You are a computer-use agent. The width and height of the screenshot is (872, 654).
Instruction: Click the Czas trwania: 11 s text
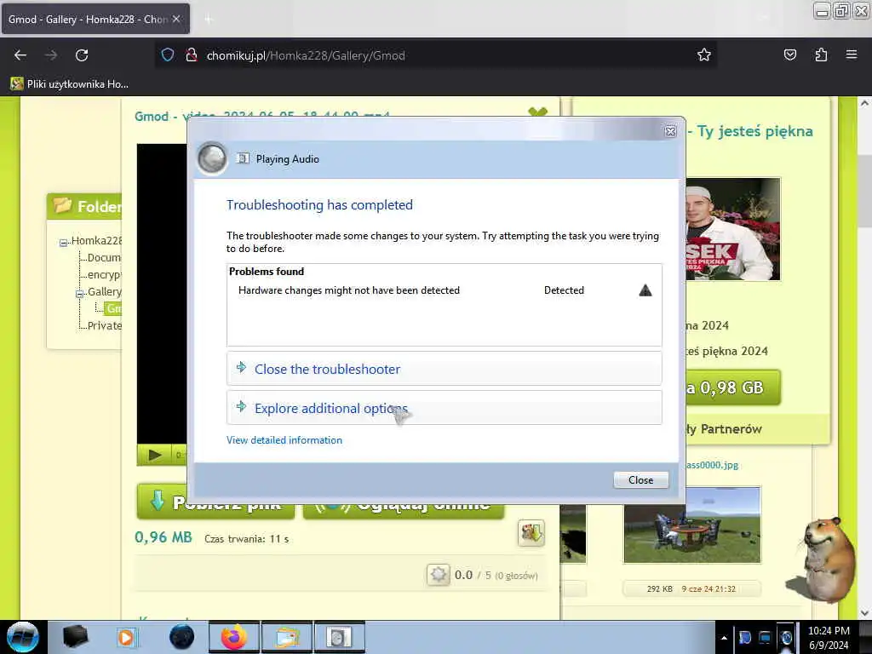pyautogui.click(x=246, y=539)
